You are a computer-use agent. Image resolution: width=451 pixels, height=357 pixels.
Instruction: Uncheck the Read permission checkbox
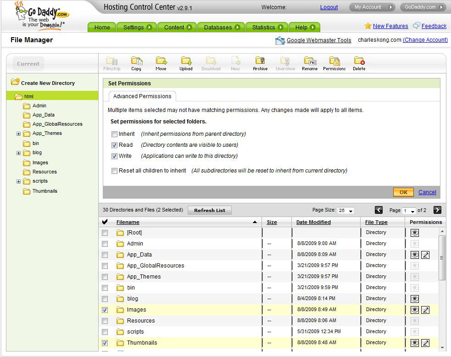click(x=115, y=145)
